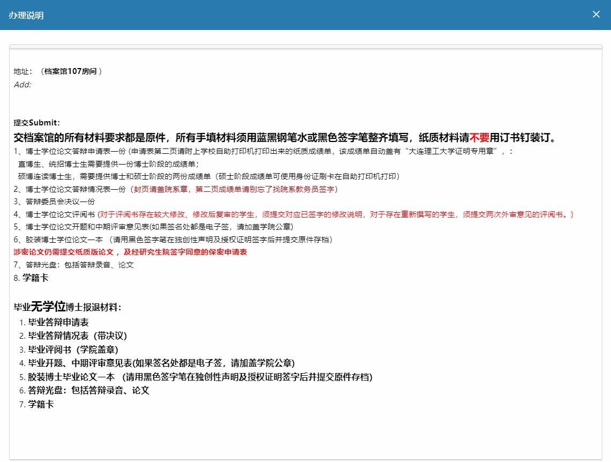Click the 毕业无学位博士报退材料 heading
Screen dimensions: 611x462
tap(68, 307)
